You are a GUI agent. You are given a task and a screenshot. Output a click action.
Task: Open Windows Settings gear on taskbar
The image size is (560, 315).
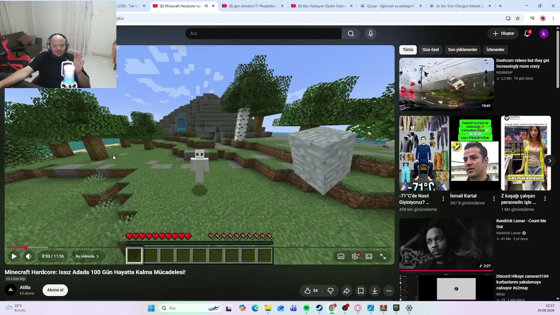409,308
